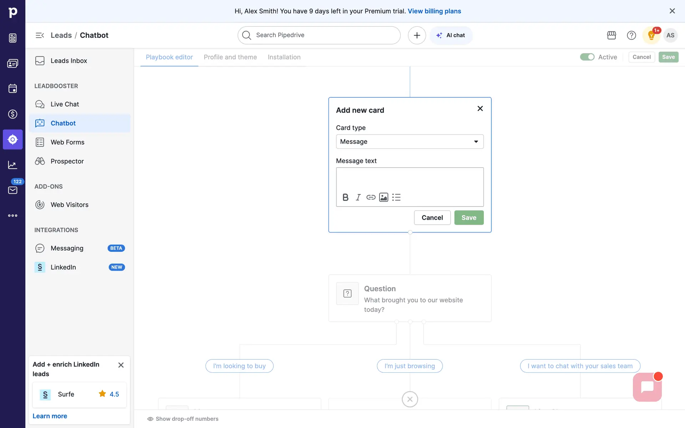Image resolution: width=685 pixels, height=428 pixels.
Task: Insert a link in message text
Action: (371, 197)
